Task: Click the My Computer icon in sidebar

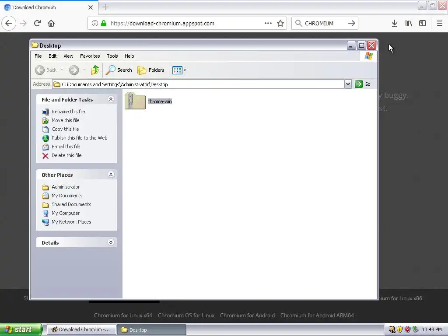Action: click(45, 213)
